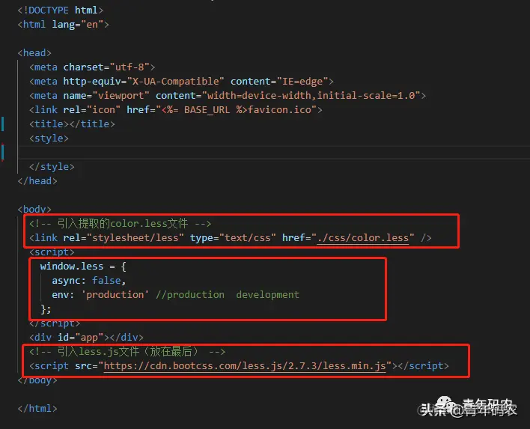Viewport: 530px width, 429px height.
Task: Click the stylesheet/less rel attribute value
Action: coord(135,237)
